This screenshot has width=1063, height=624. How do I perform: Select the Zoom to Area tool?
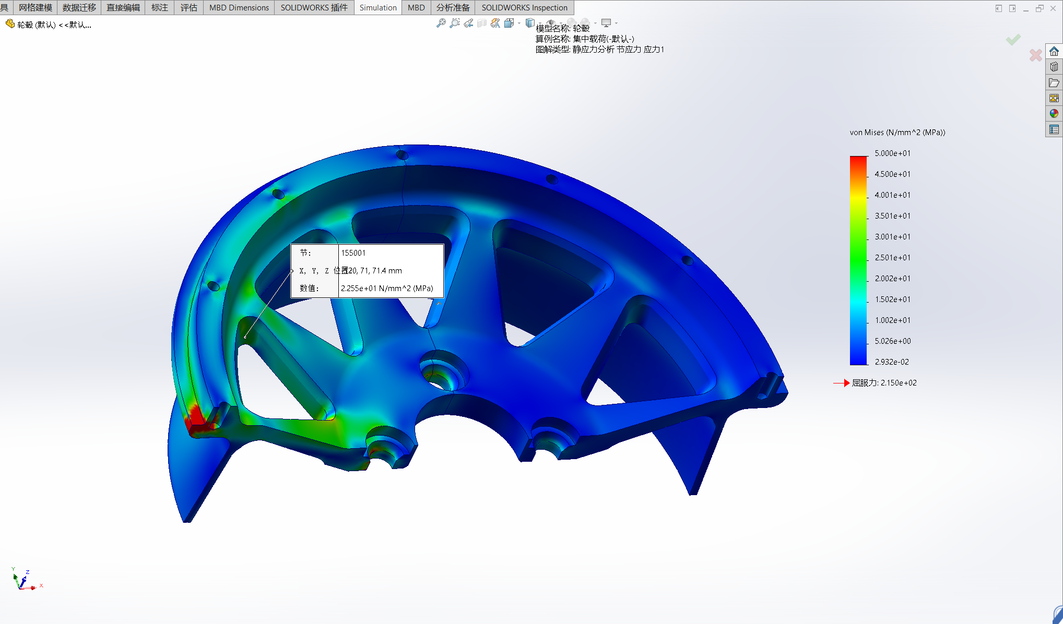click(x=455, y=23)
